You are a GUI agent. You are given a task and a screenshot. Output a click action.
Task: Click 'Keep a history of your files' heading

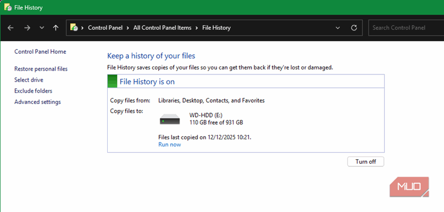click(151, 56)
